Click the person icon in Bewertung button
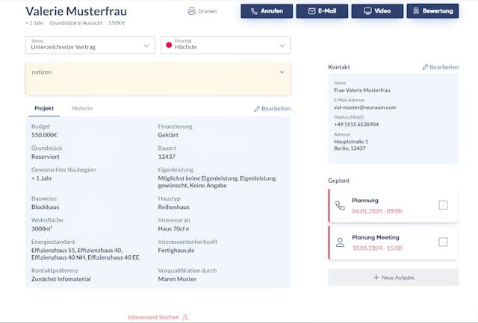The width and height of the screenshot is (478, 323). (416, 11)
